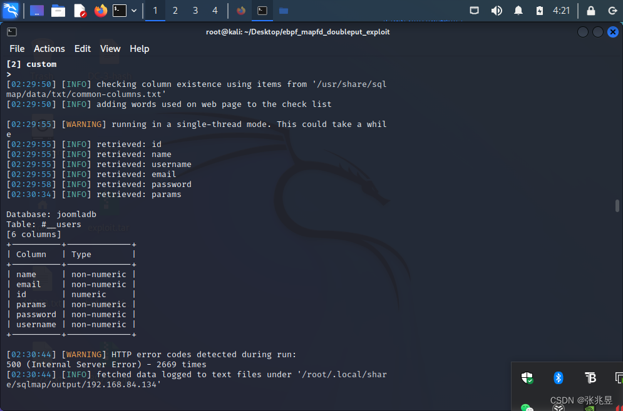Mute audio via the speaker icon
The width and height of the screenshot is (623, 411).
point(497,10)
